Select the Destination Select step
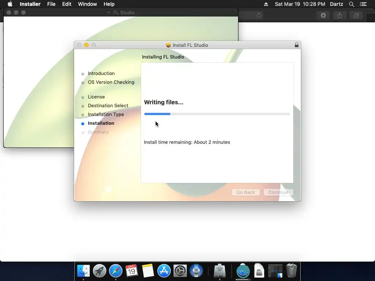The height and width of the screenshot is (281, 375). click(108, 106)
